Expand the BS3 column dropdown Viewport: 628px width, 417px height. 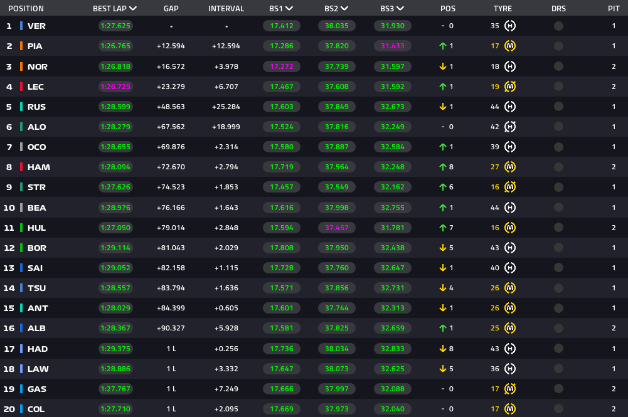(400, 9)
